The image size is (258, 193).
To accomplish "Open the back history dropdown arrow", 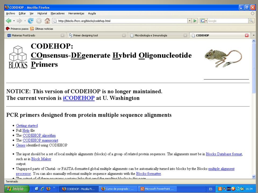I will (14, 21).
